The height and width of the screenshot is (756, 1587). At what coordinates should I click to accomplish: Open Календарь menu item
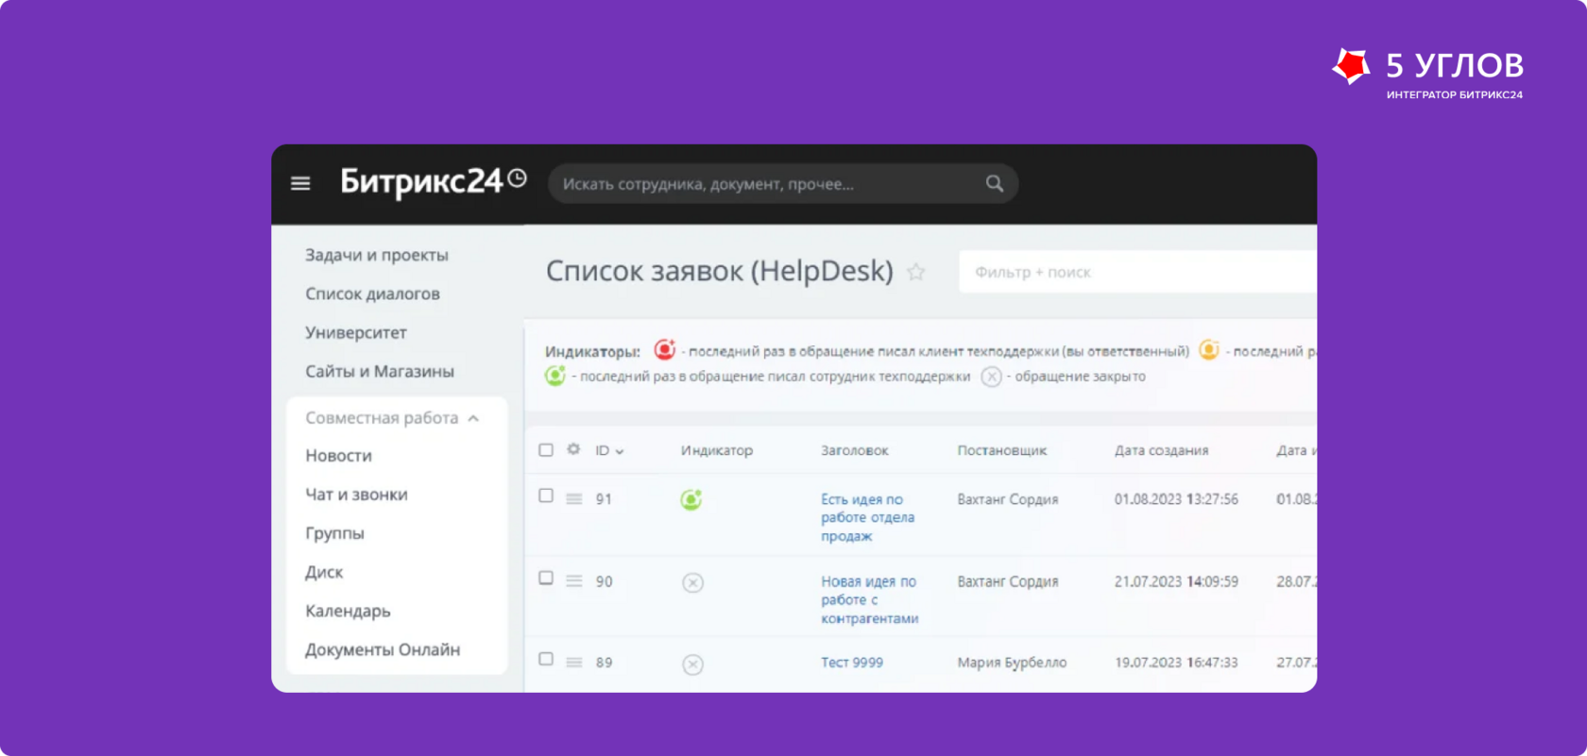pyautogui.click(x=348, y=611)
